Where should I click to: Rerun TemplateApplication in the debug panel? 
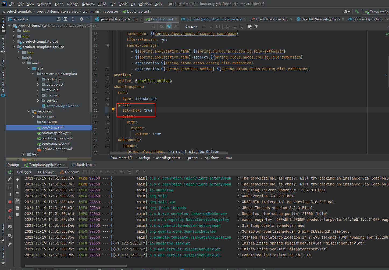pos(10,172)
